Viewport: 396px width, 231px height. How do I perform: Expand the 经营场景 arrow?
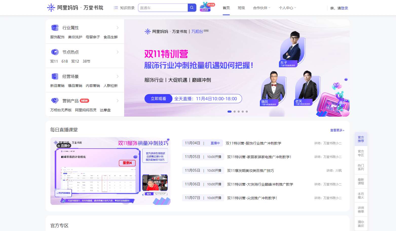tap(118, 76)
